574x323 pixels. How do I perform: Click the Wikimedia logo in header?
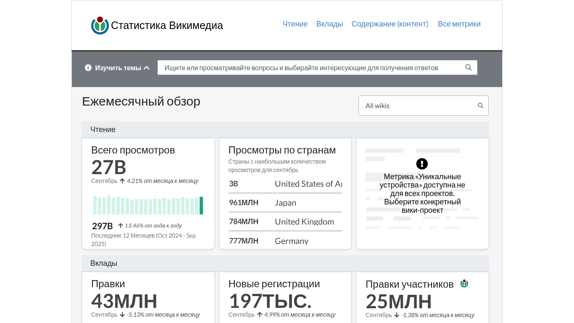coord(100,26)
